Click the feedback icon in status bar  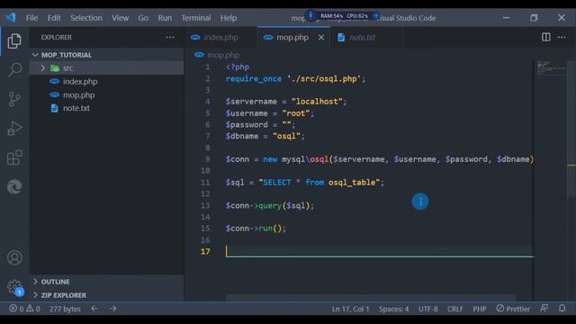tap(544, 309)
